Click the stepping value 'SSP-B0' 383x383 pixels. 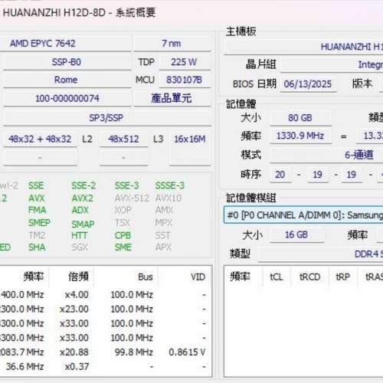[67, 62]
